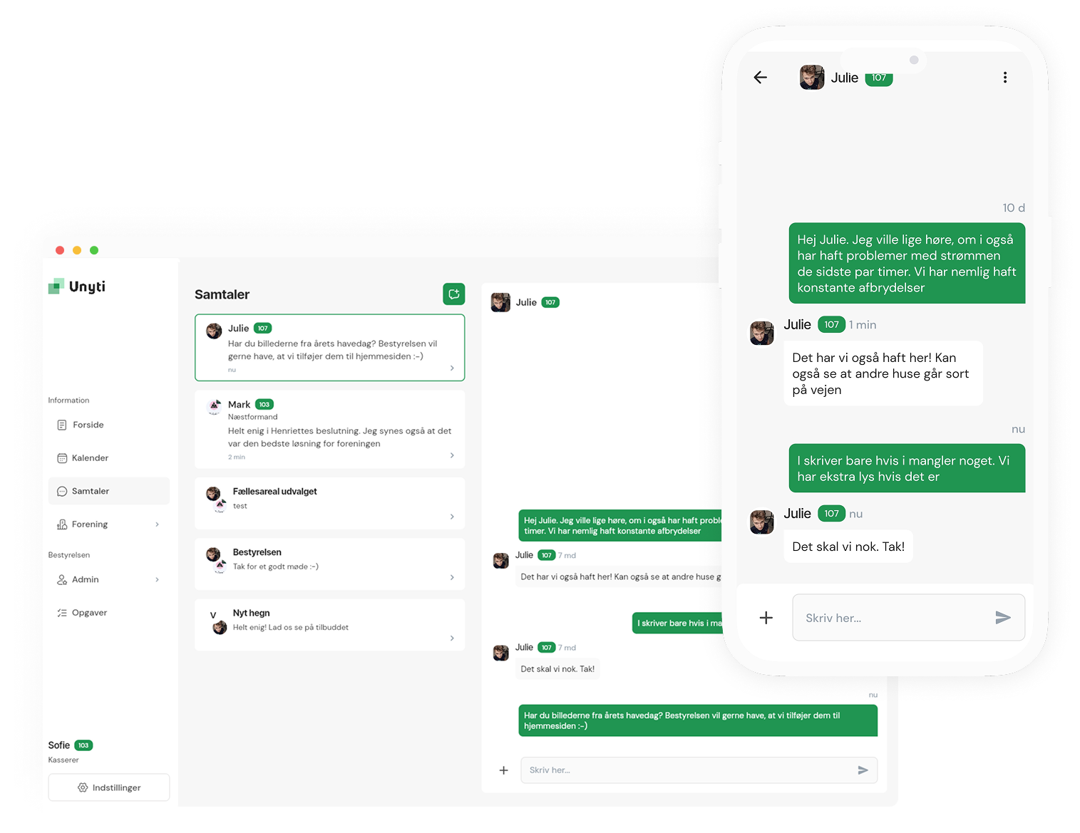
Task: Open the three-dot menu in the phone chat
Action: (x=1005, y=77)
